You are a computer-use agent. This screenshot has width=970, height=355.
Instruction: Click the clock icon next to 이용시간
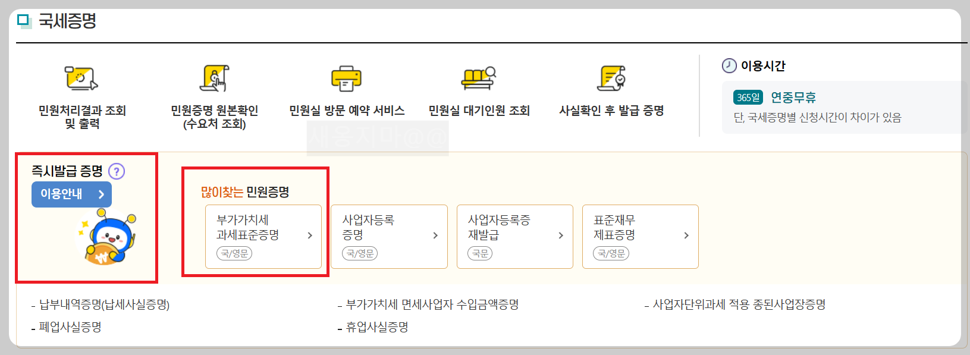tap(729, 67)
